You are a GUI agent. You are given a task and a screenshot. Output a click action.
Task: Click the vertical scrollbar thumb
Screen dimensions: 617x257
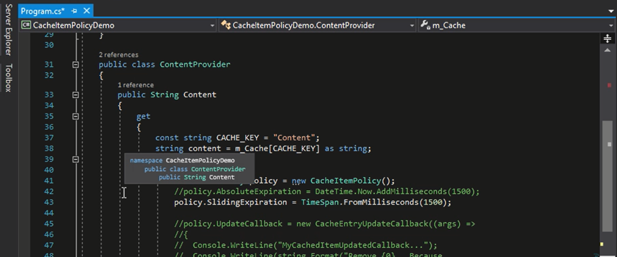pos(607,177)
